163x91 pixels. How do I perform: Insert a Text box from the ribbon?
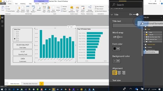[x=64, y=7]
